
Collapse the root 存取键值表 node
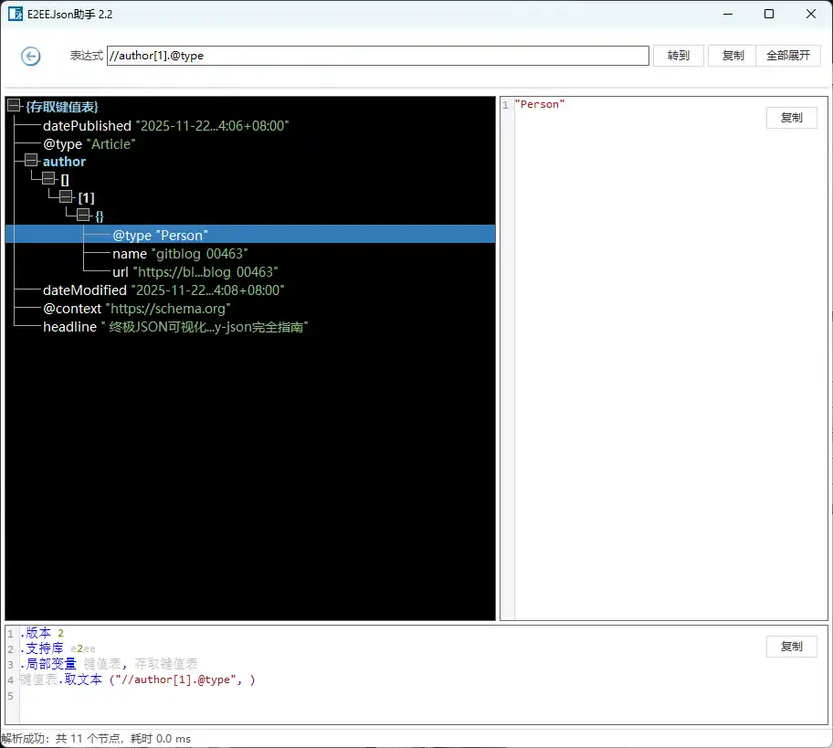click(14, 105)
